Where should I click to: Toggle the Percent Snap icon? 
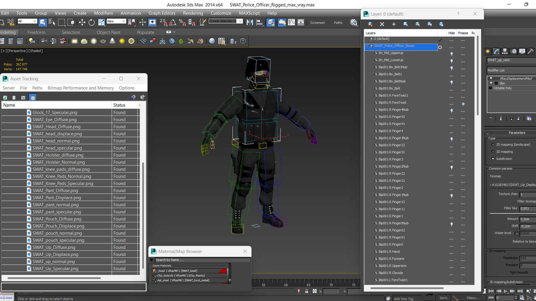(x=182, y=22)
